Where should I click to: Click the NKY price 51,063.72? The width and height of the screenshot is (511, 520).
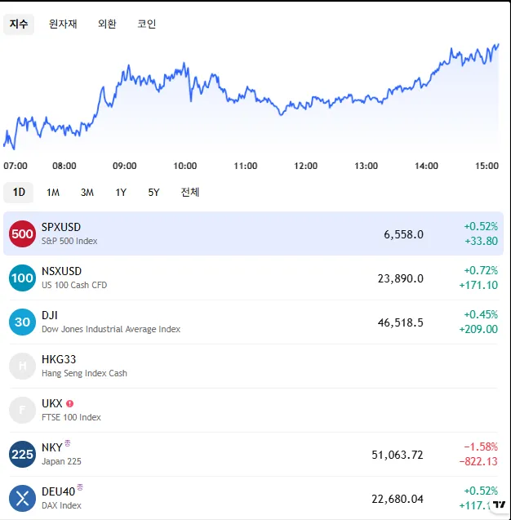(x=398, y=455)
